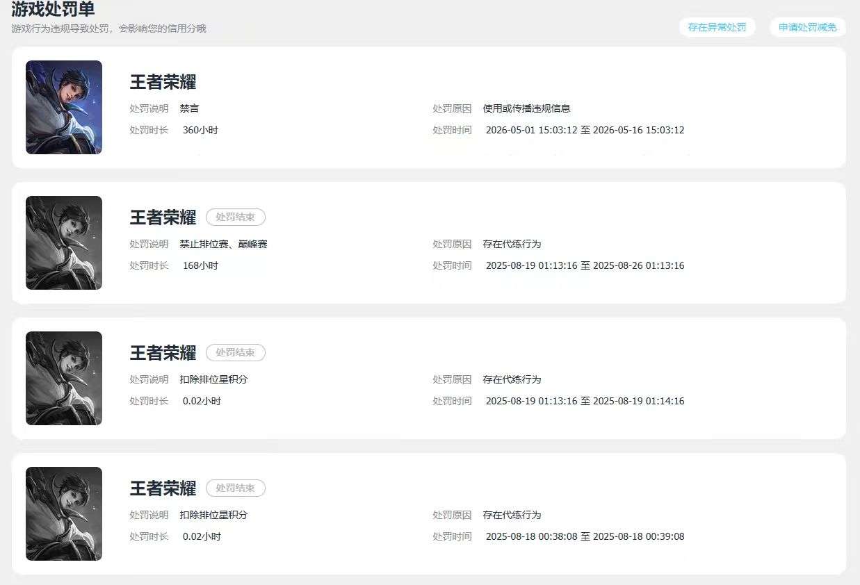The width and height of the screenshot is (860, 585).
Task: Click the 王者荣耀 title in the 2025-08-18 card
Action: click(163, 488)
